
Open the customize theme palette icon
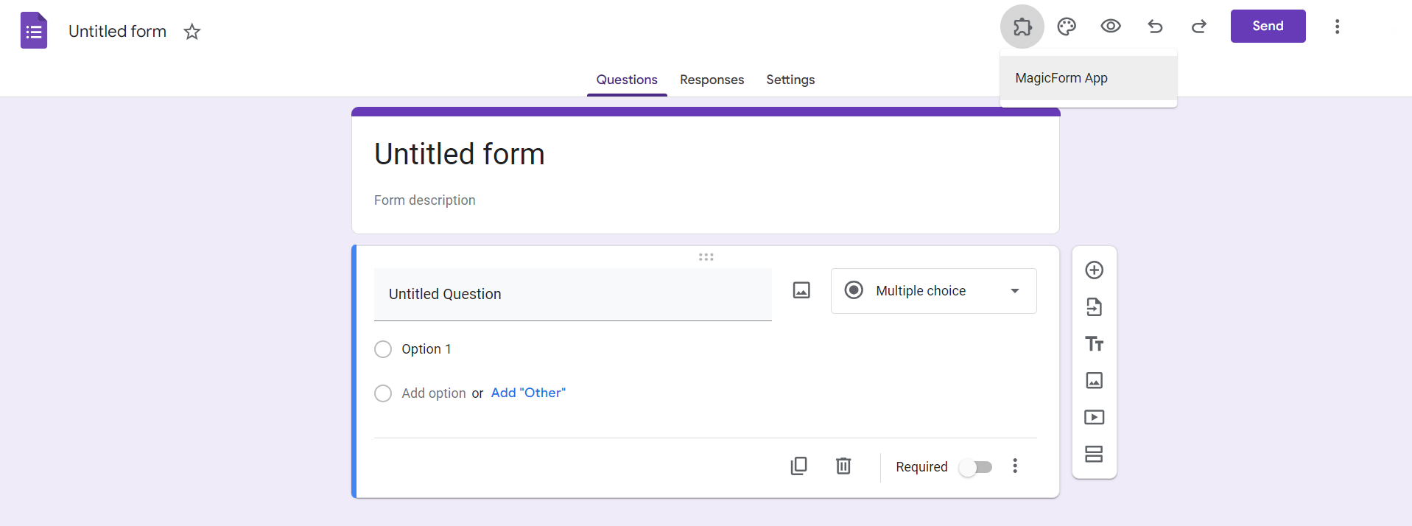point(1066,27)
